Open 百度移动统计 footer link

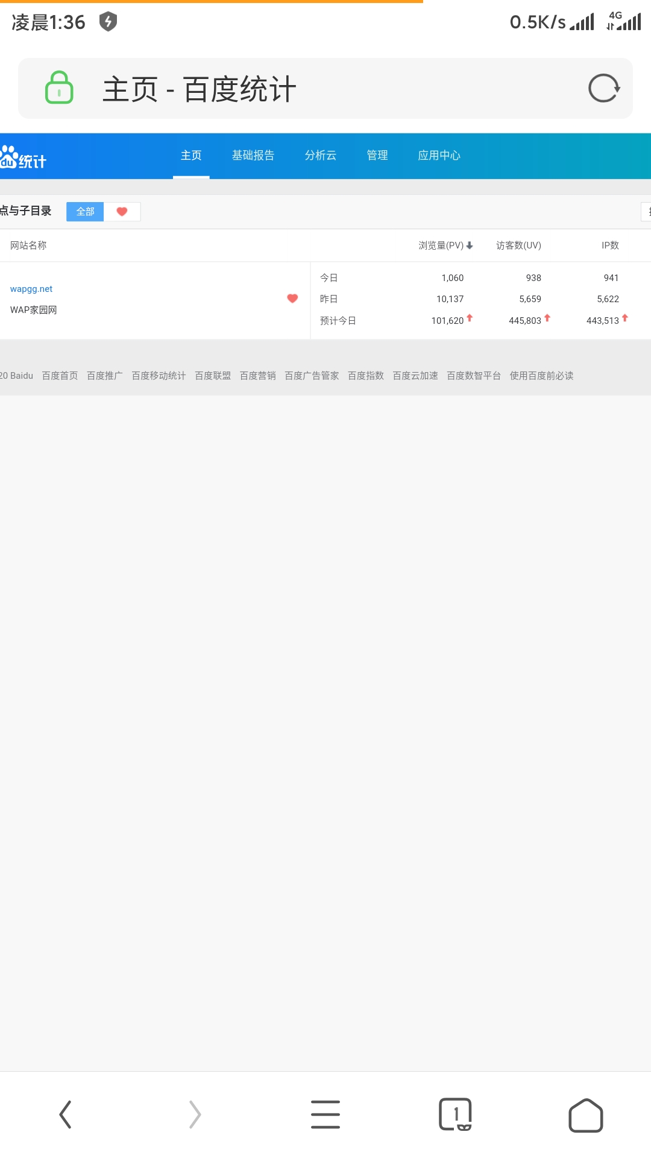coord(159,376)
